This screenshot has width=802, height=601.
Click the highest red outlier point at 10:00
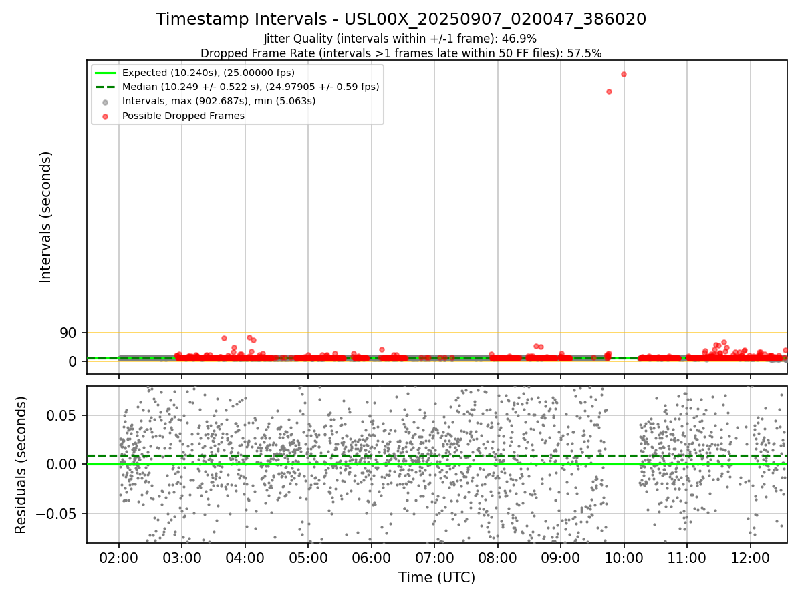624,74
